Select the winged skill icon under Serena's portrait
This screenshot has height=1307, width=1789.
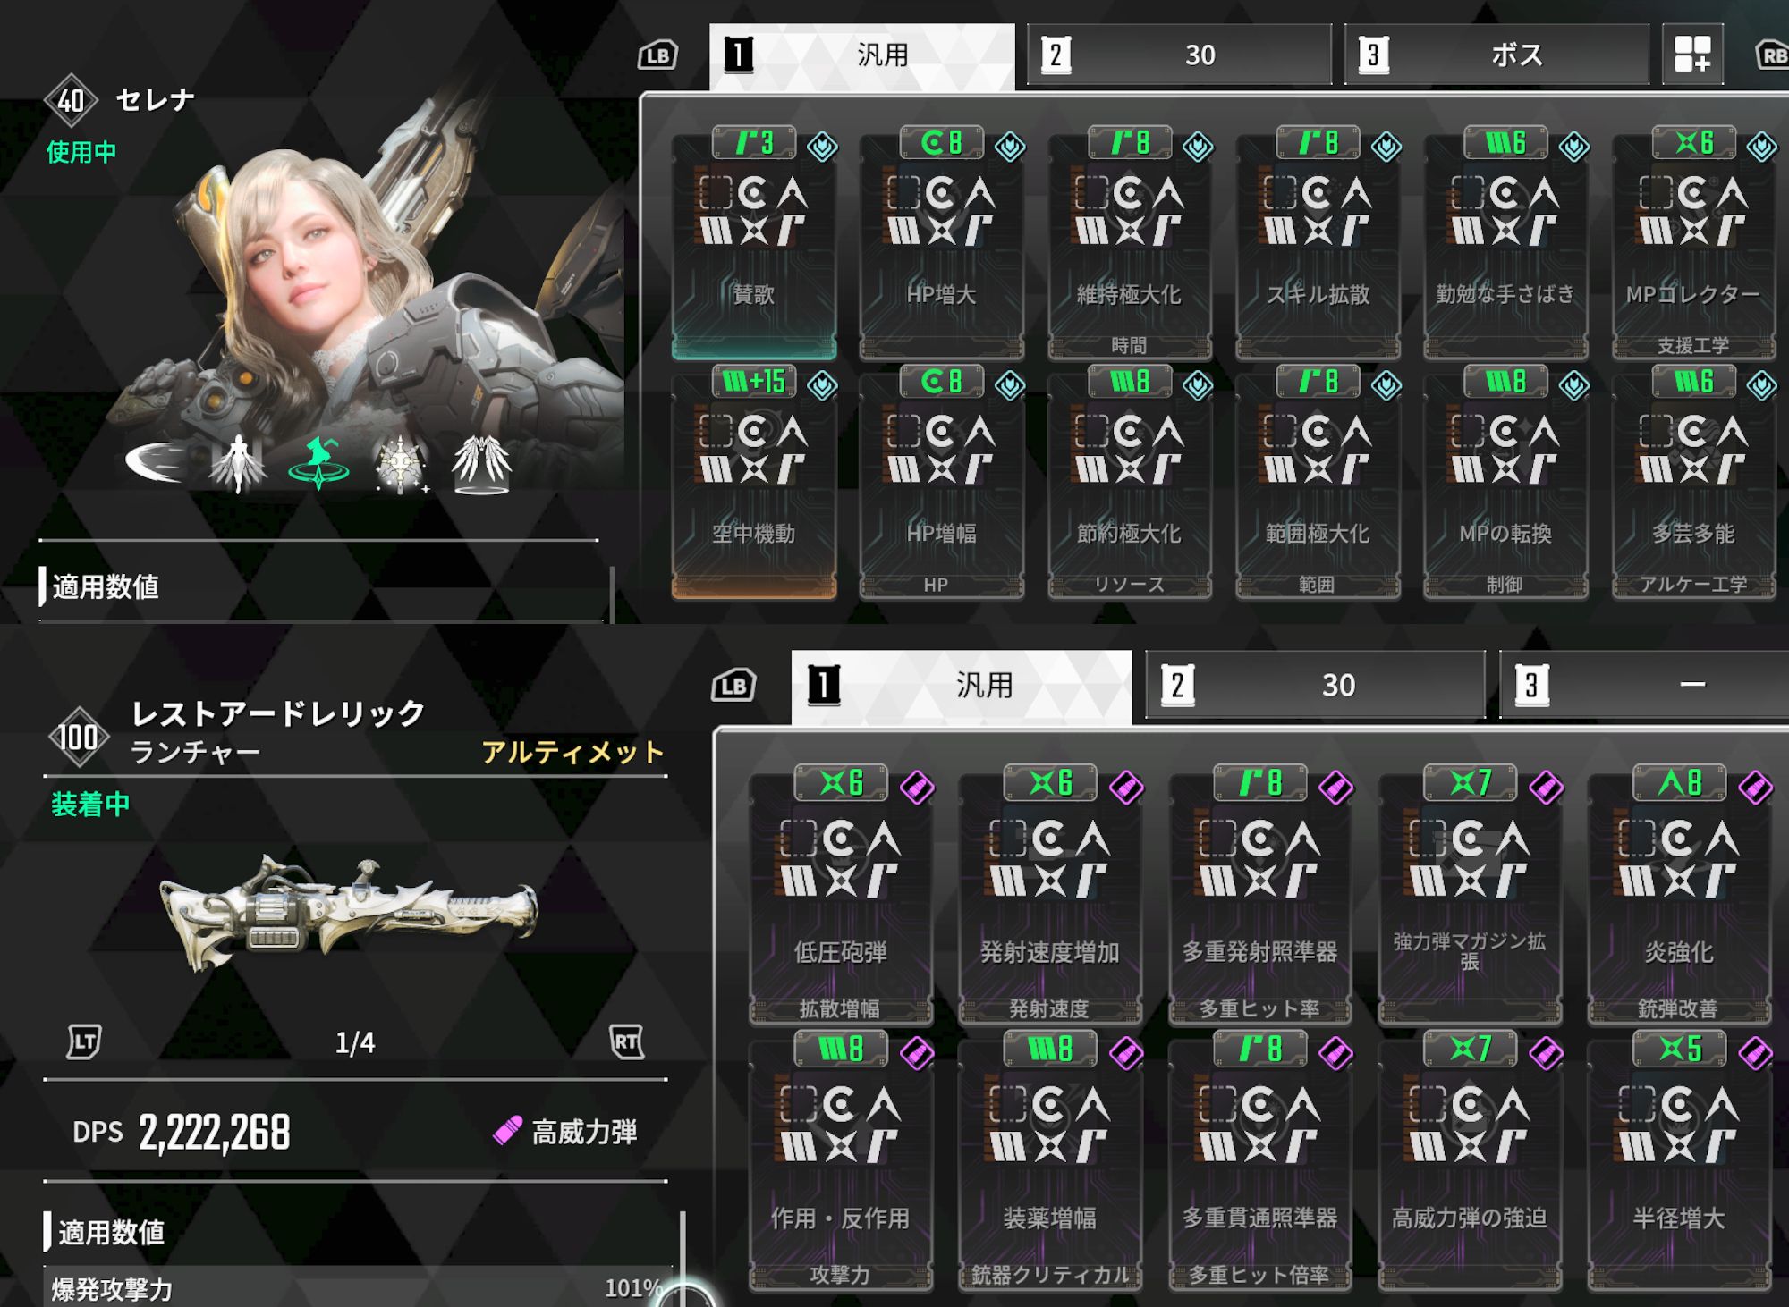(x=481, y=463)
